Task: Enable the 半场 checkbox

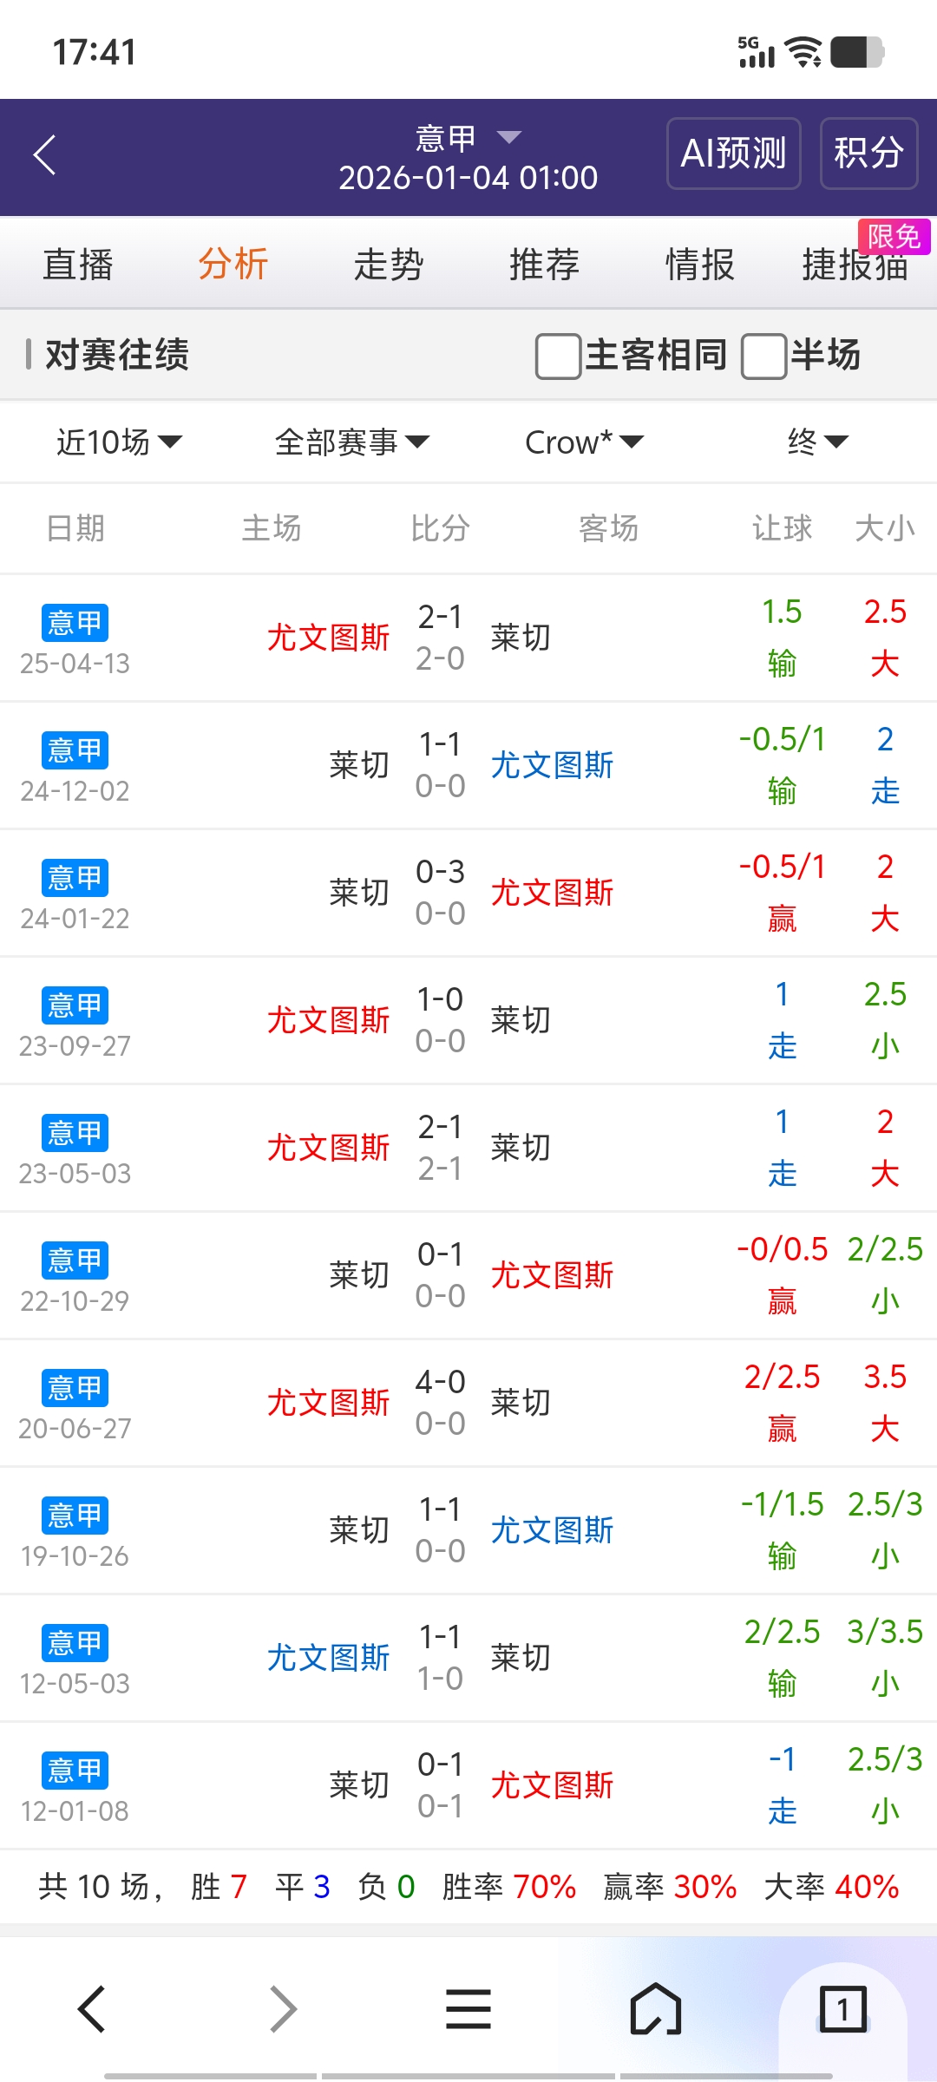Action: click(764, 356)
